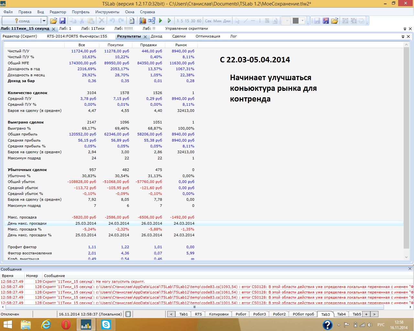Screen dimensions: 414x331
Task: Click the blue tree diagram toolbar icon
Action: tap(151, 21)
